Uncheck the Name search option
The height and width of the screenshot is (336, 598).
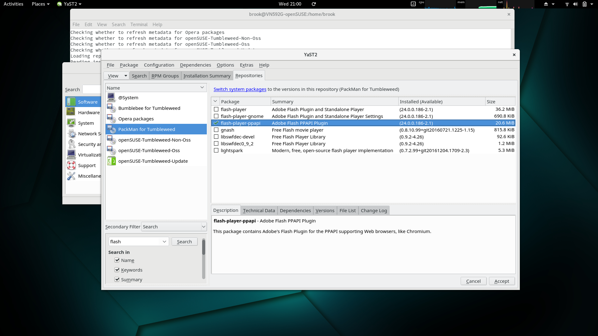(117, 260)
